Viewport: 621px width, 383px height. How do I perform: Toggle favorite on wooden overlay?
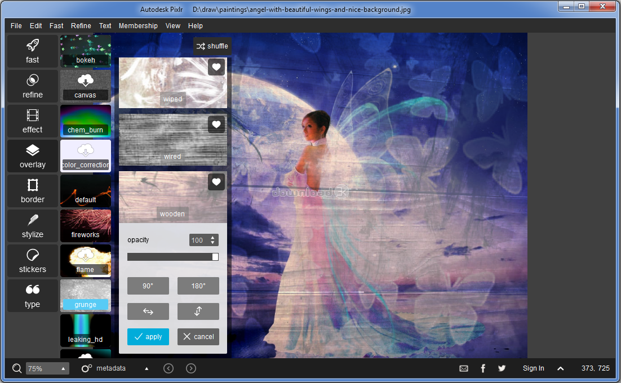coord(216,182)
